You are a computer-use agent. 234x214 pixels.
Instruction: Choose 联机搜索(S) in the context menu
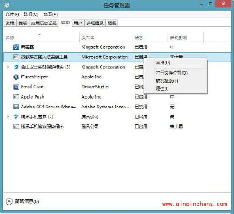(x=175, y=81)
